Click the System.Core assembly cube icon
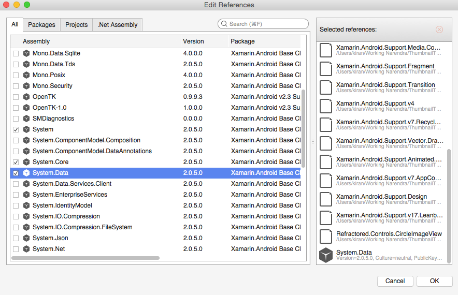458x295 pixels. tap(26, 162)
